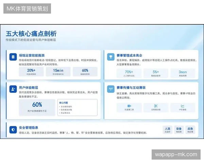Click the 用户体验断层 card heading
Image resolution: width=204 pixels, height=163 pixels.
29,88
